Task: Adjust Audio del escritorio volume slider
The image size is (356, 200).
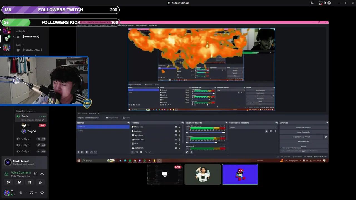Action: 207,132
